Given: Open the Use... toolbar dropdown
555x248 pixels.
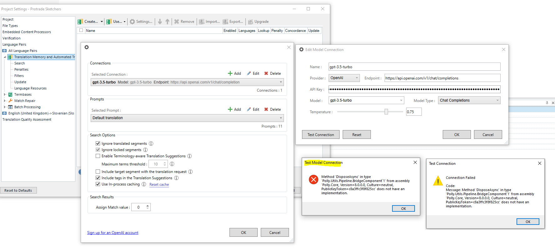Looking at the screenshot, I should tap(116, 22).
